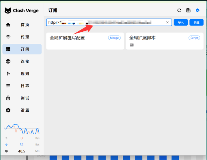Image resolution: width=207 pixels, height=160 pixels.
Task: Go to the 代理 page
Action: tap(25, 37)
